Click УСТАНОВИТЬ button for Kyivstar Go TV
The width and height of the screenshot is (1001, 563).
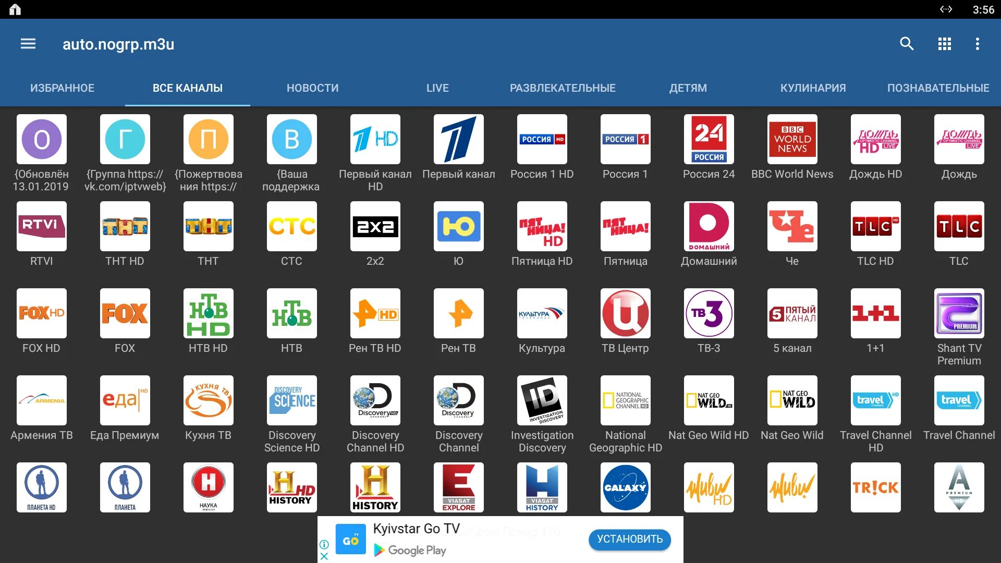click(628, 538)
